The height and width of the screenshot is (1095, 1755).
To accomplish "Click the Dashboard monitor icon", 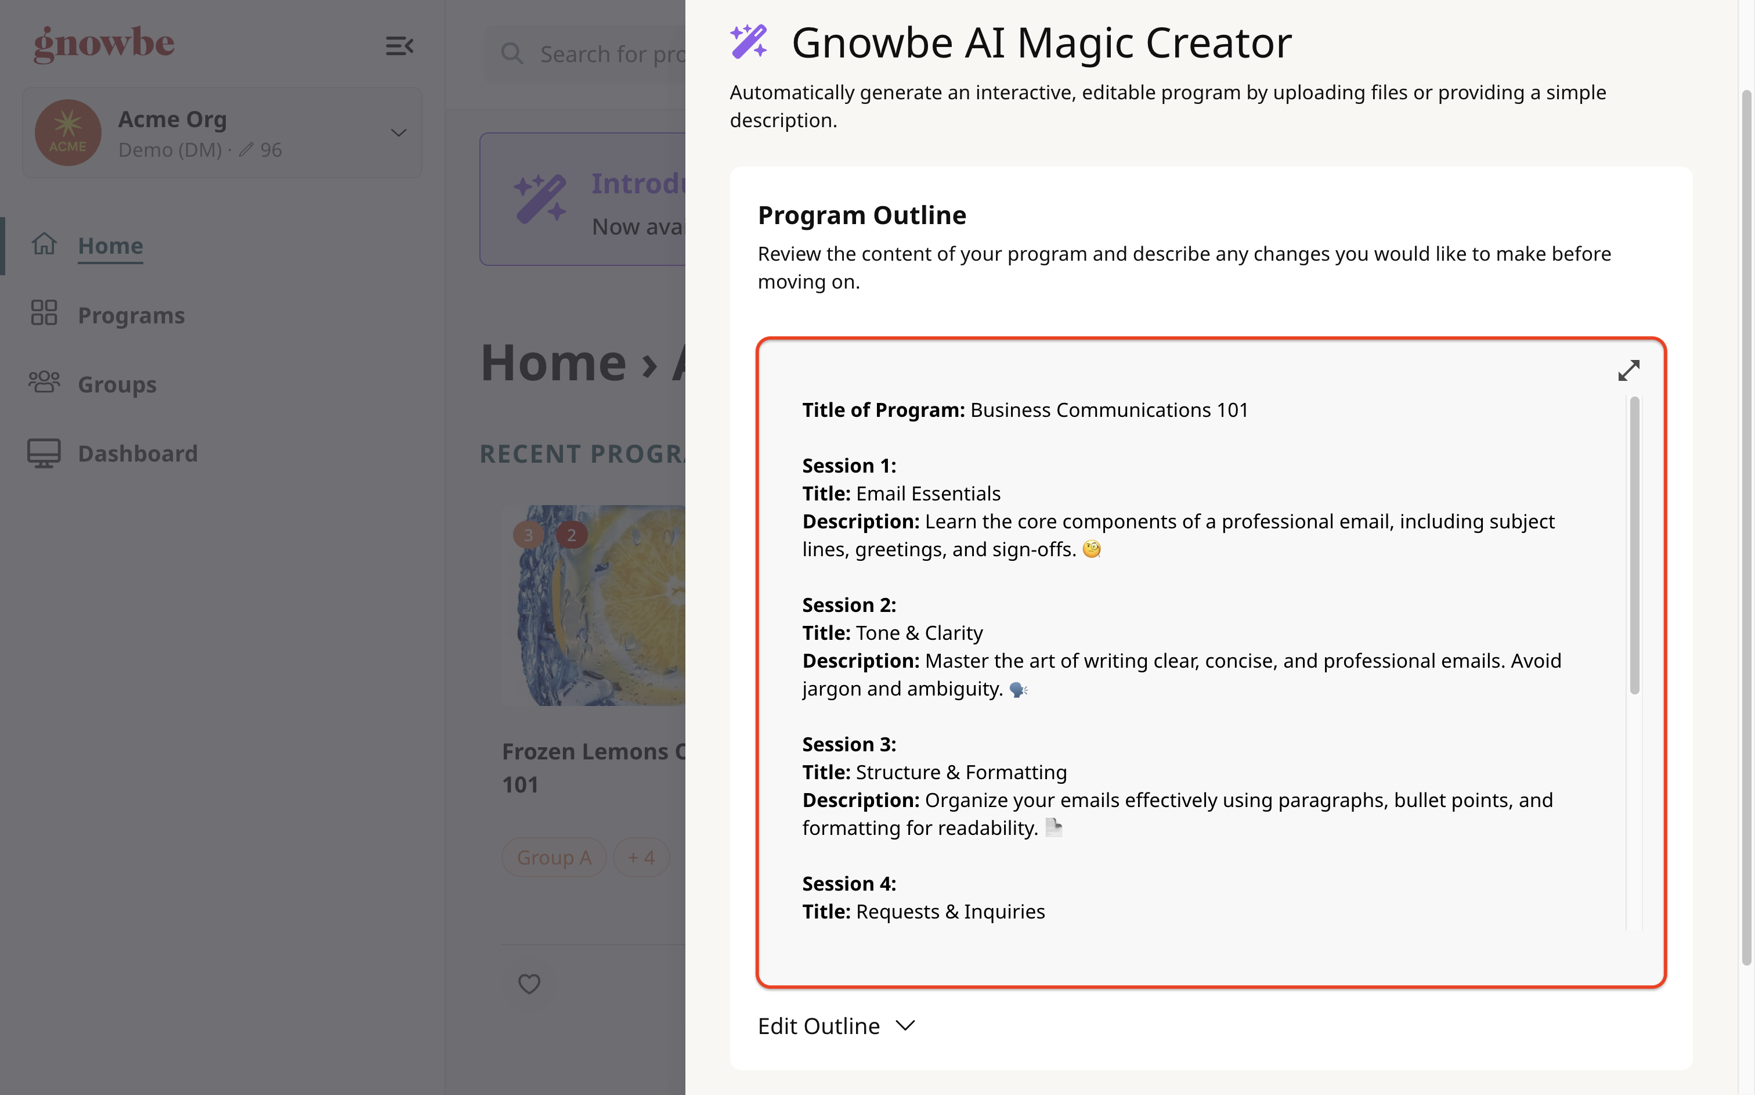I will pos(44,453).
